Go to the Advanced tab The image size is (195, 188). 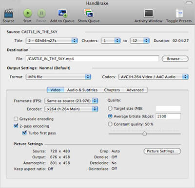pyautogui.click(x=135, y=90)
